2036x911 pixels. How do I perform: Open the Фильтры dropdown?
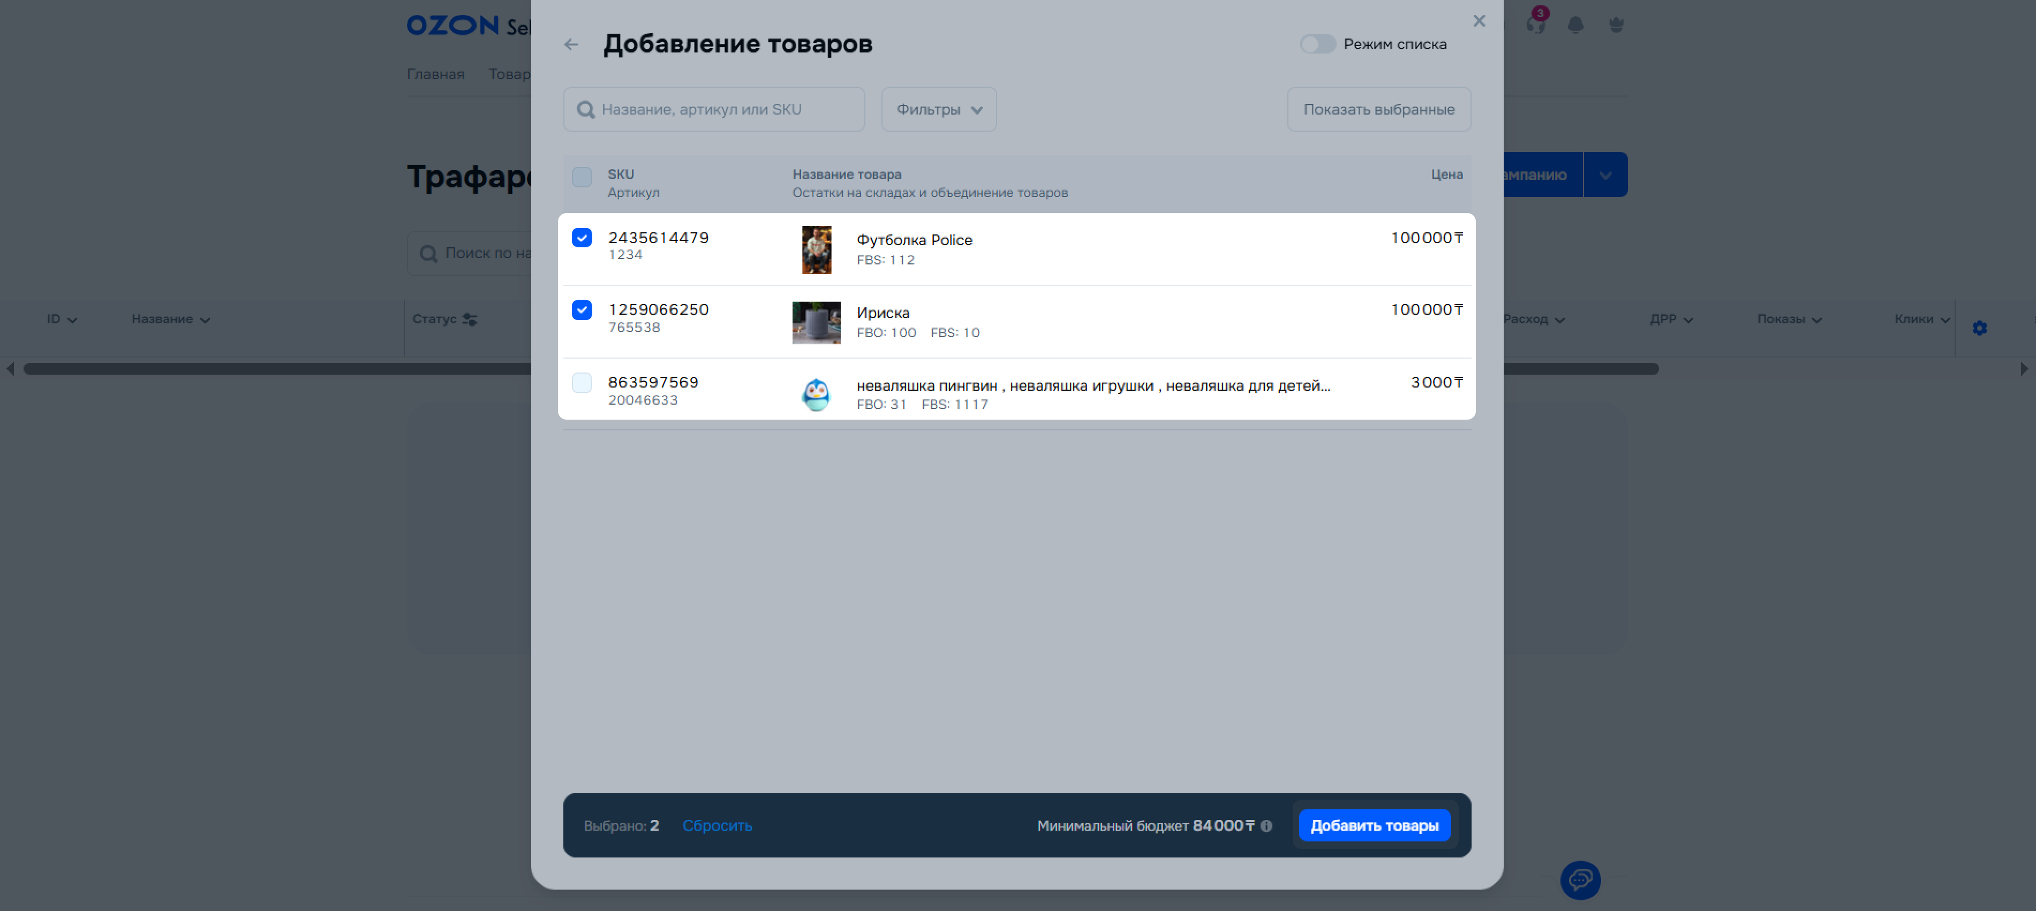pos(938,109)
